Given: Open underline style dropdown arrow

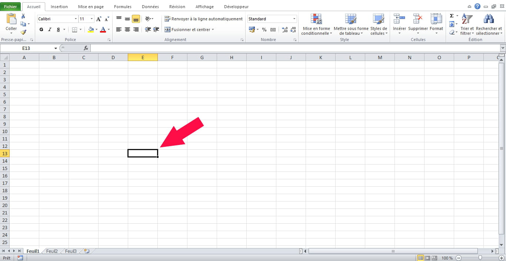Looking at the screenshot, I should (64, 30).
